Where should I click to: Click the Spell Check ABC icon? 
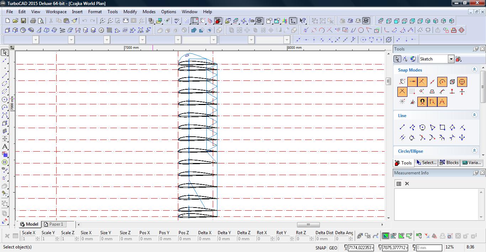point(177,21)
